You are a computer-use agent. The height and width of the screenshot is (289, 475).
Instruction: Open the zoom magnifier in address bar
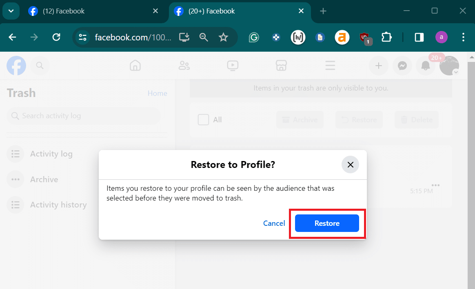[x=204, y=37]
